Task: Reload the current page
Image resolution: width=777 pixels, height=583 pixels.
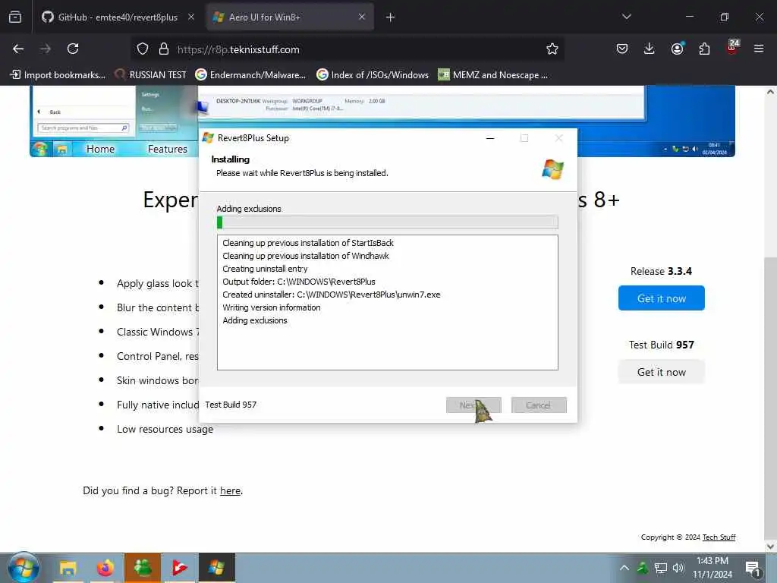Action: 73,49
